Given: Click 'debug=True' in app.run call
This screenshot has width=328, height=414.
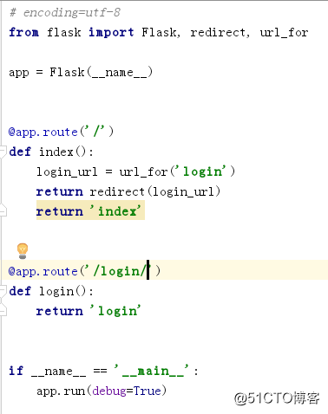Looking at the screenshot, I should 127,391.
